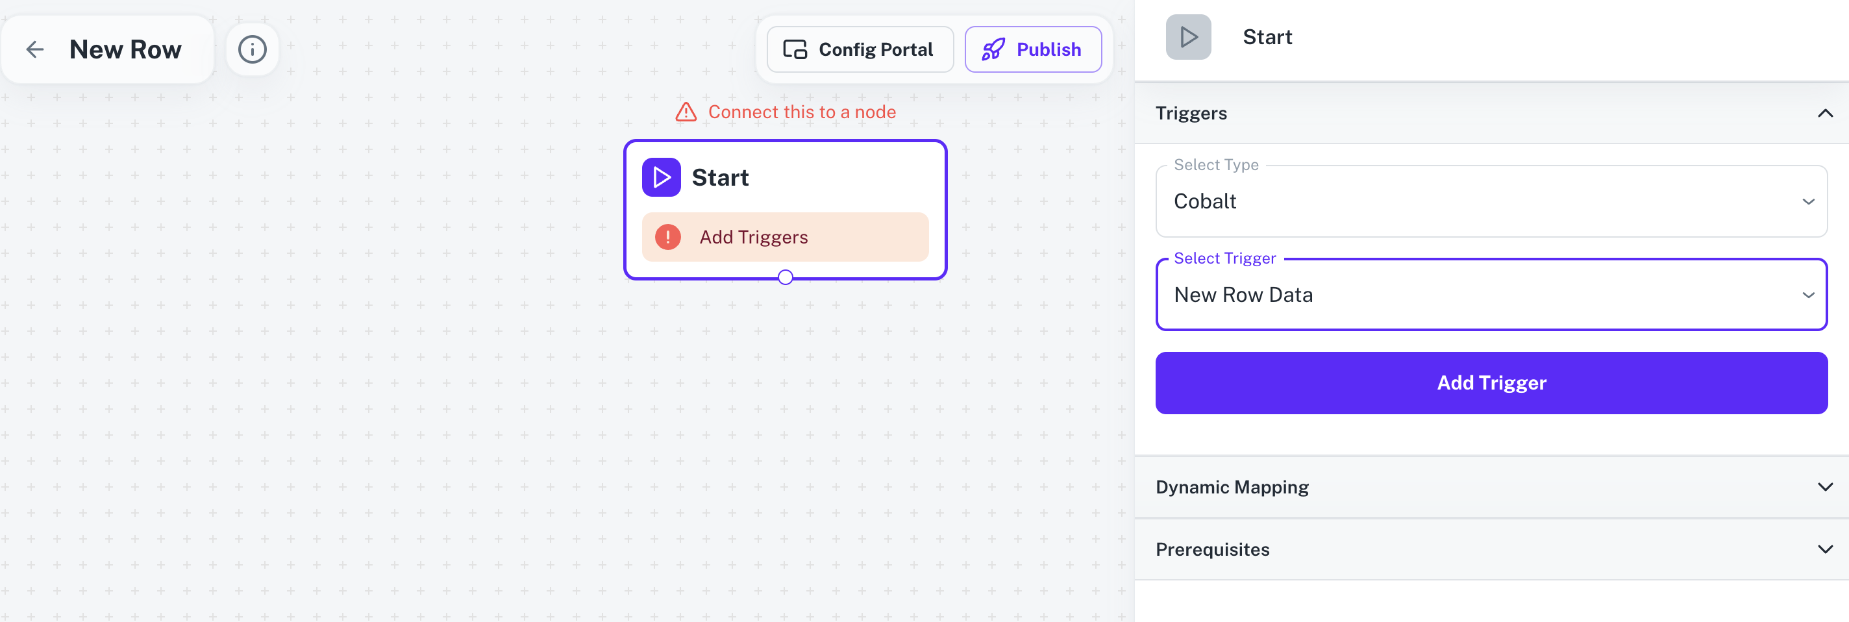The image size is (1849, 622).
Task: Click the rocket icon inside Publish button
Action: click(x=994, y=49)
